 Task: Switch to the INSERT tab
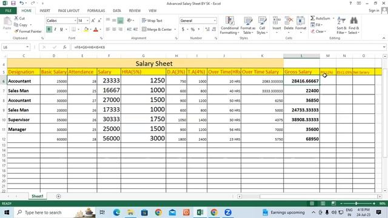click(x=45, y=11)
